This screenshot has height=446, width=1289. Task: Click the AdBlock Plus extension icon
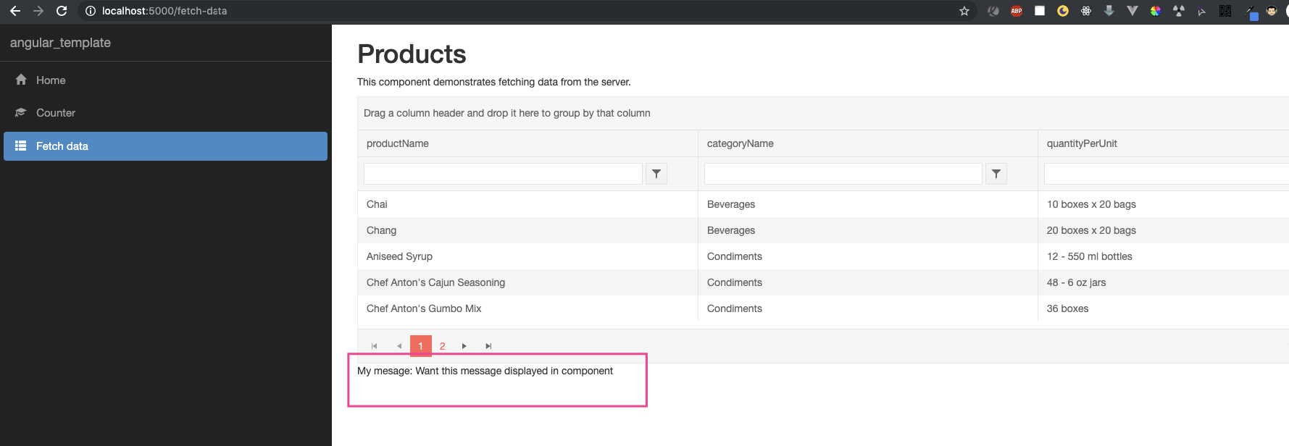1017,11
